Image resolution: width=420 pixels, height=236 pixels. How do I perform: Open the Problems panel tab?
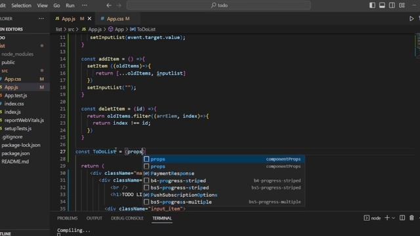[x=67, y=218]
